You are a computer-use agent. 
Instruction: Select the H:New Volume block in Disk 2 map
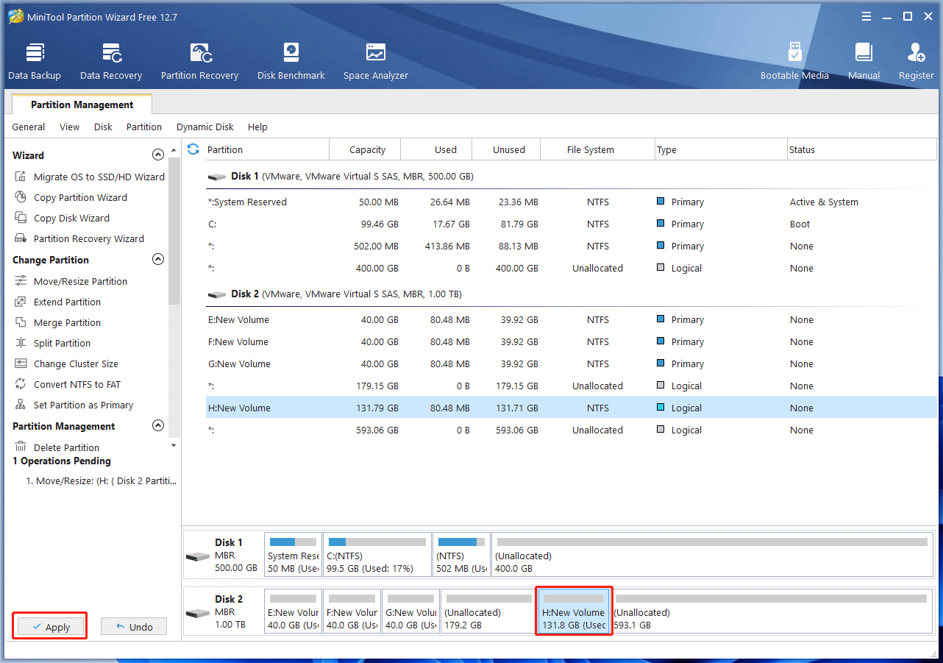point(574,611)
